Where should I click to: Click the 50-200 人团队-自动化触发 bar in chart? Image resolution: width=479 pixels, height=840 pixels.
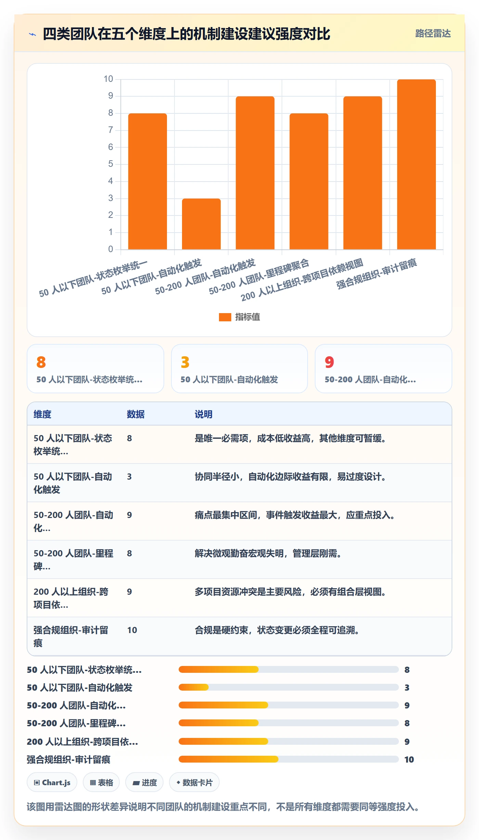click(x=255, y=173)
